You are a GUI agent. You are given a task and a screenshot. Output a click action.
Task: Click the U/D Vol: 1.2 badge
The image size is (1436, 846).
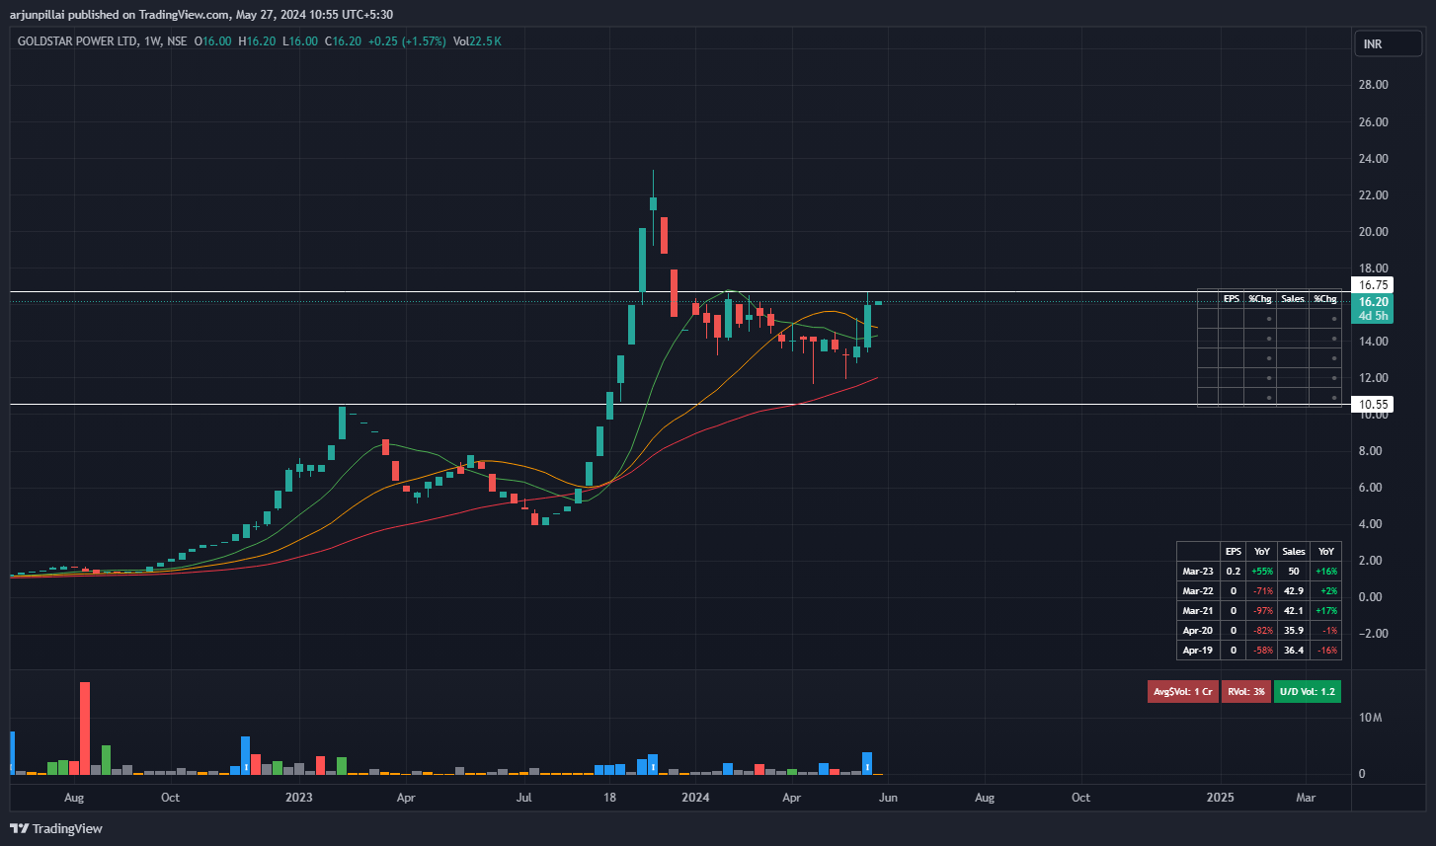coord(1307,692)
